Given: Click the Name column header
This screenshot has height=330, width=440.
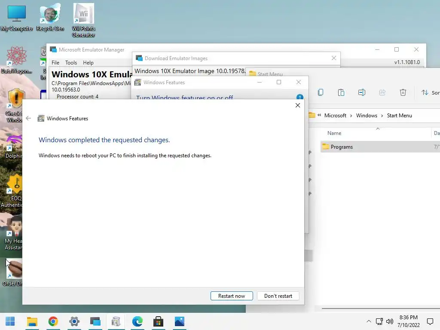Looking at the screenshot, I should click(x=334, y=133).
